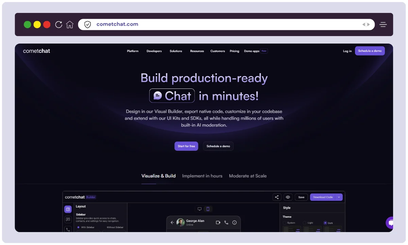Select the With Sidebar layout option
408x245 pixels.
pyautogui.click(x=86, y=227)
